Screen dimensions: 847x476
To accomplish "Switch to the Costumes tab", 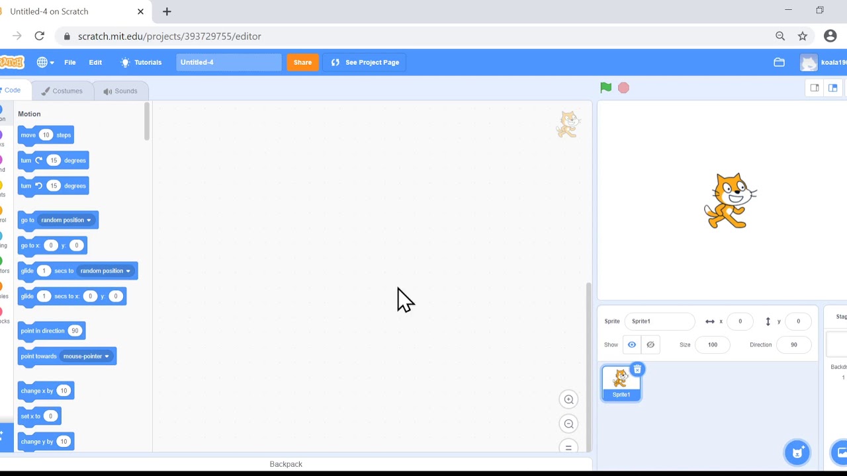I will tap(62, 91).
